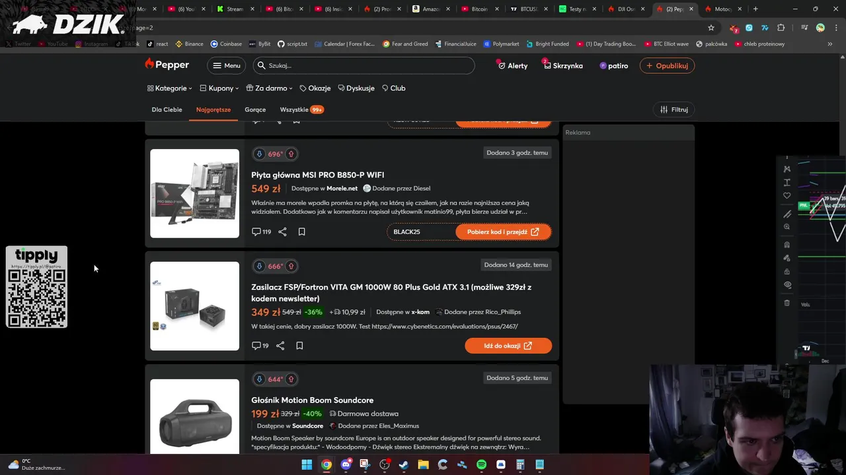This screenshot has height=475, width=846.
Task: Expand the Kupony dropdown
Action: tap(219, 88)
